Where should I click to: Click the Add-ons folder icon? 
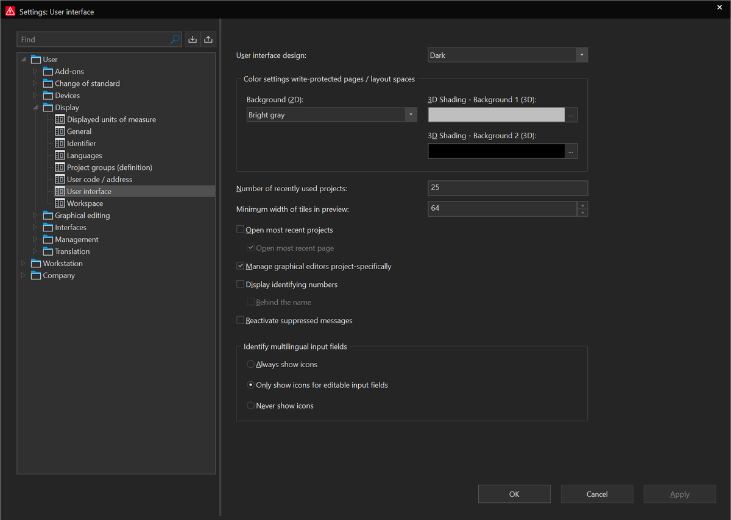coord(48,71)
